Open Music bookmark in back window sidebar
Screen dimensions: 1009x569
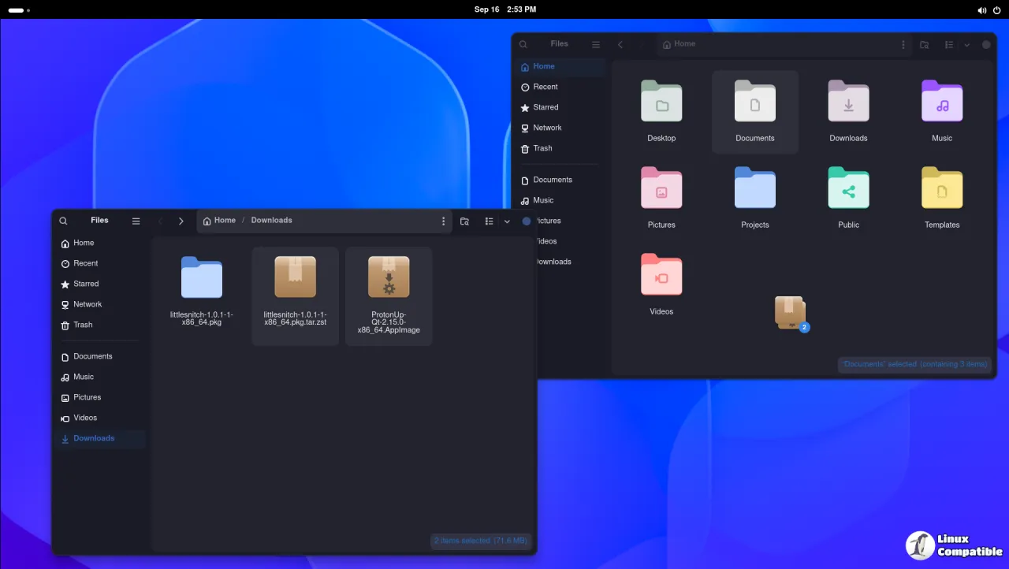560,200
